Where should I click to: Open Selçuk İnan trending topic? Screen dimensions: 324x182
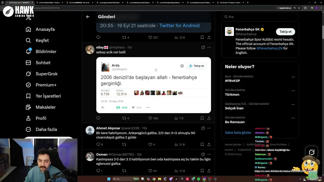pyautogui.click(x=234, y=108)
